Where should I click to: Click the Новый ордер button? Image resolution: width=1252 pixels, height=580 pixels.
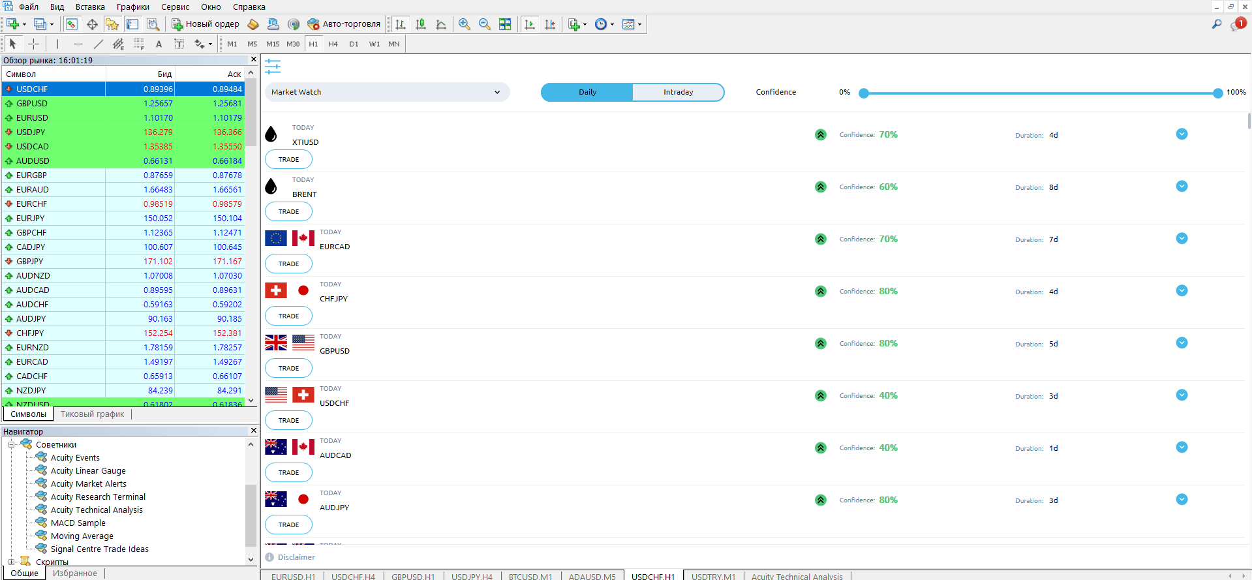point(206,24)
